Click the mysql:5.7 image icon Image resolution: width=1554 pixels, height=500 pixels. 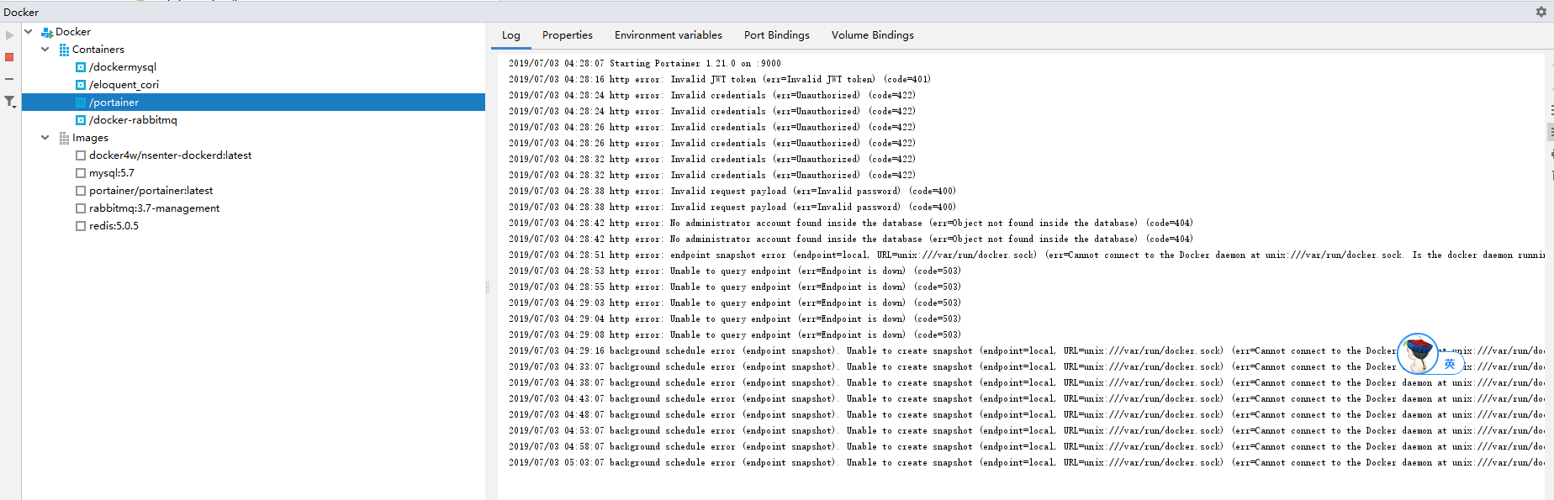pos(81,173)
